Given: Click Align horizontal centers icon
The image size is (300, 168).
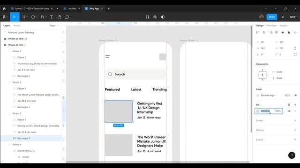Looking at the screenshot, I should [264, 33].
